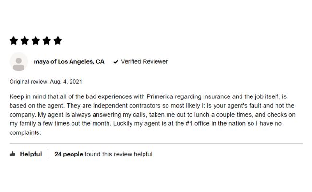Click the bold 24 people count
Screen dimensions: 312x192
pos(69,154)
